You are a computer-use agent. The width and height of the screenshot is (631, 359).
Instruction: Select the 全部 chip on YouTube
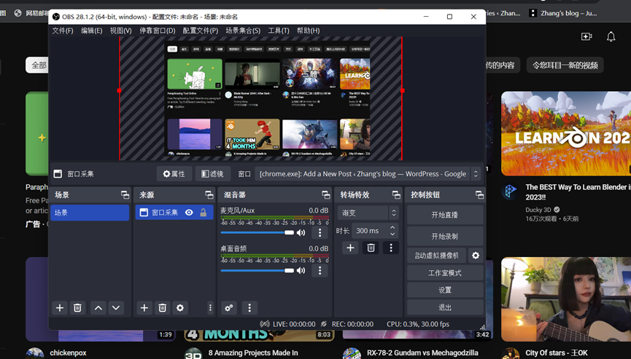(x=37, y=65)
